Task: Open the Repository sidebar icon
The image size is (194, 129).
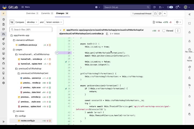Action: coord(4,24)
